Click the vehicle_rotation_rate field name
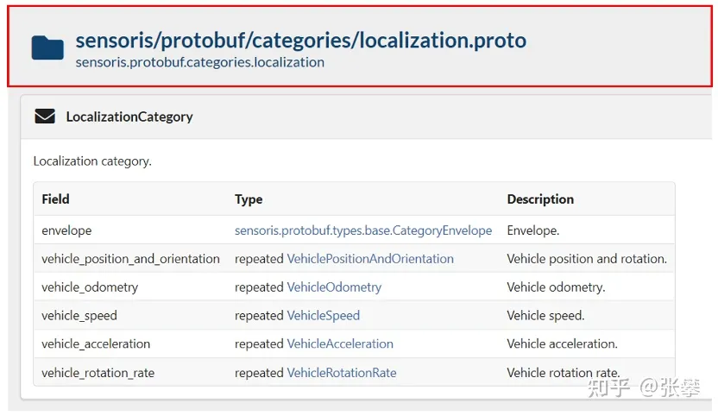 [x=98, y=372]
